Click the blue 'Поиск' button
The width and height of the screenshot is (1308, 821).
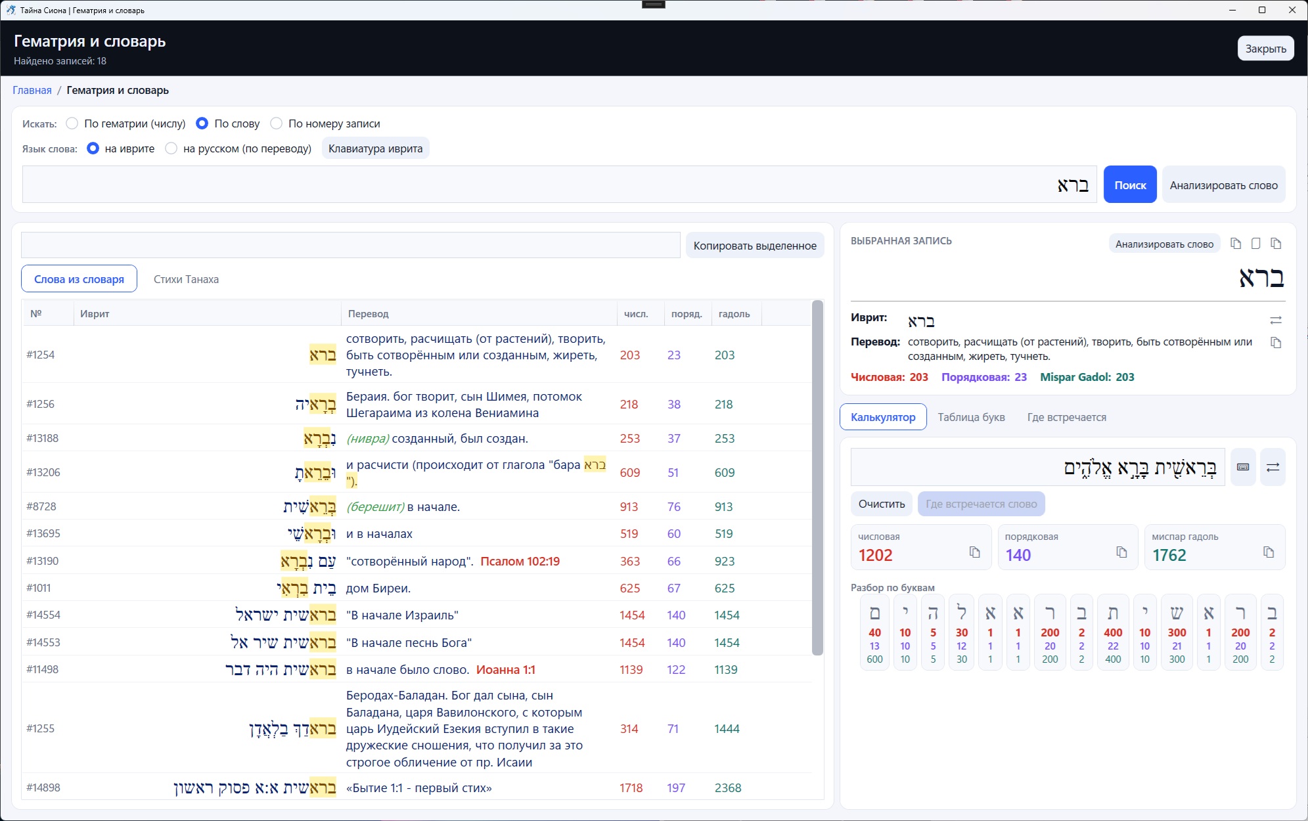(1130, 185)
